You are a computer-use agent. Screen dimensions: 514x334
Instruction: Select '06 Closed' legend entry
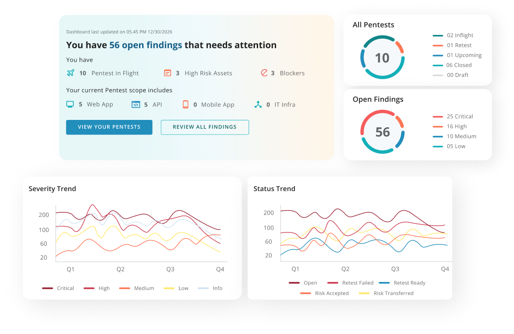[x=452, y=65]
